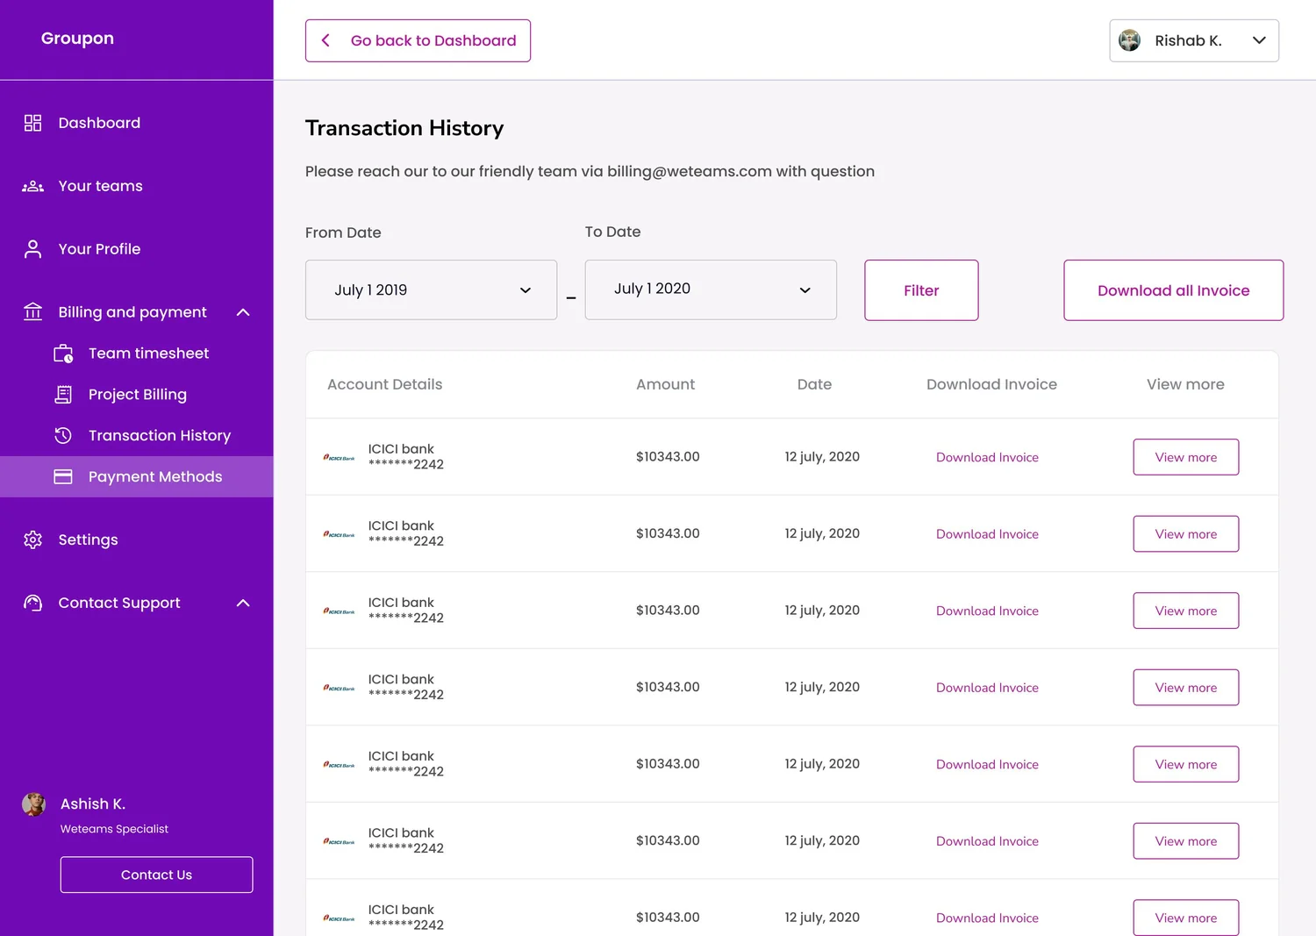Click View more in second transaction row
The image size is (1316, 936).
click(1185, 534)
